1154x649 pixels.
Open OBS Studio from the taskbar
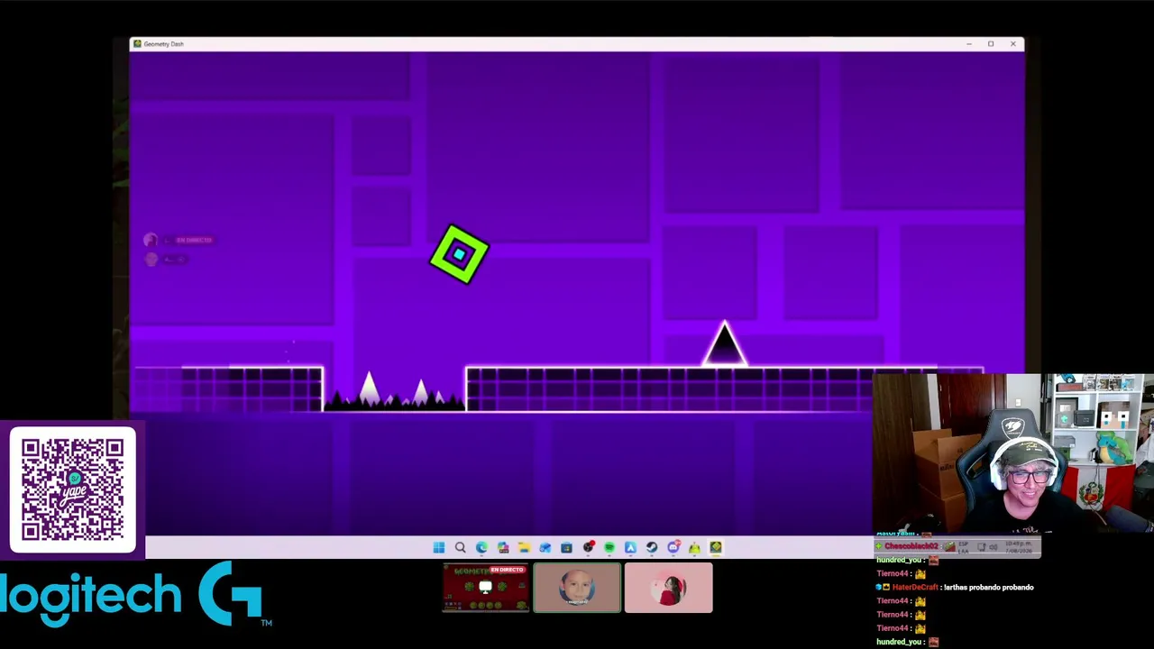(x=588, y=547)
